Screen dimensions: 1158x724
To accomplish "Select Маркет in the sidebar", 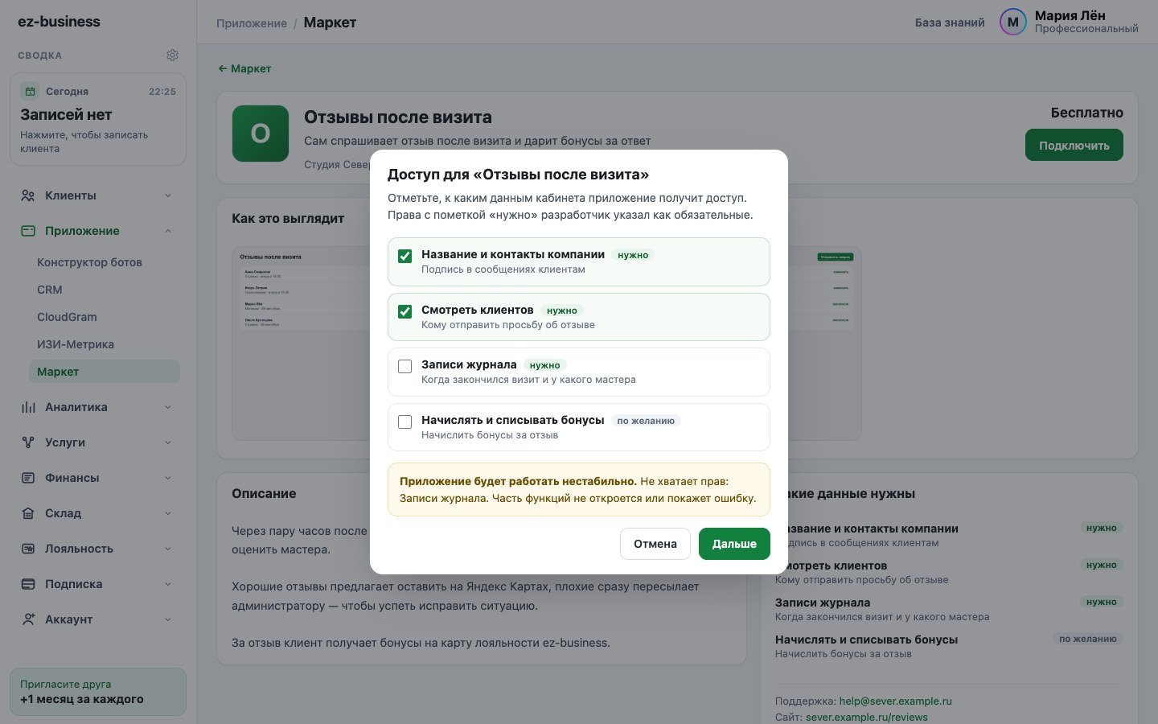I will (105, 372).
